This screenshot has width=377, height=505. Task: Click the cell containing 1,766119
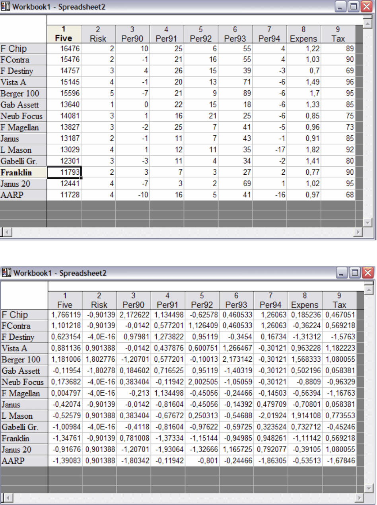coord(65,315)
